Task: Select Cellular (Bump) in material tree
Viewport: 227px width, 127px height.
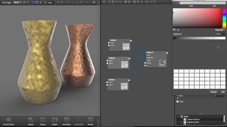Action: pos(193,119)
